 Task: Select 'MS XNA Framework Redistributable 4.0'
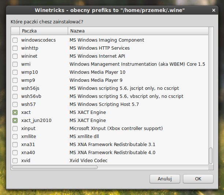[112, 153]
